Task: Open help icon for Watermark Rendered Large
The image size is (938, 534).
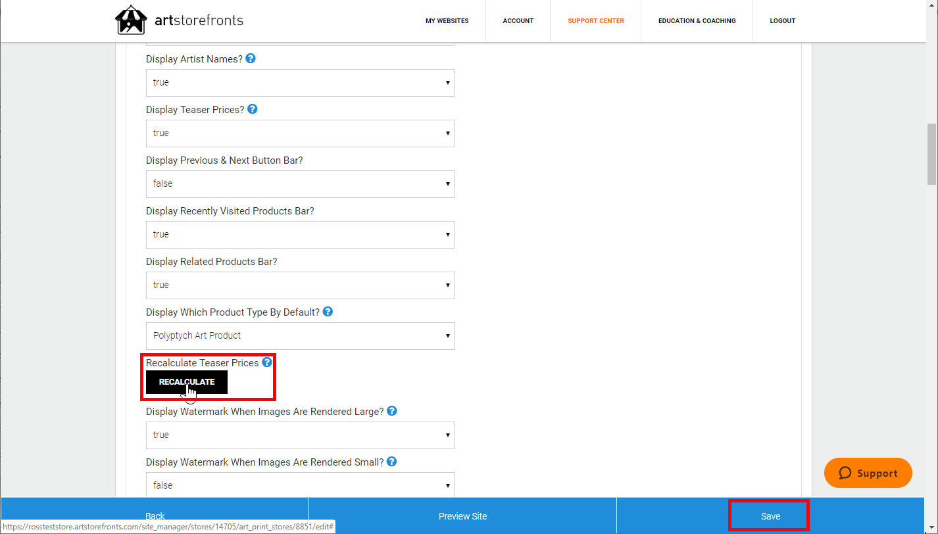Action: click(391, 411)
